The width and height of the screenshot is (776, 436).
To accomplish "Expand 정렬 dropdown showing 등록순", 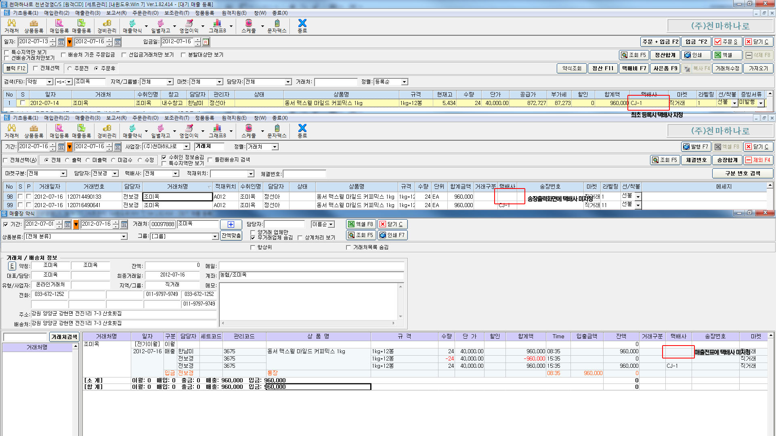I will (390, 82).
